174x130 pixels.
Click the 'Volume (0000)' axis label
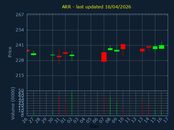tap(13, 103)
